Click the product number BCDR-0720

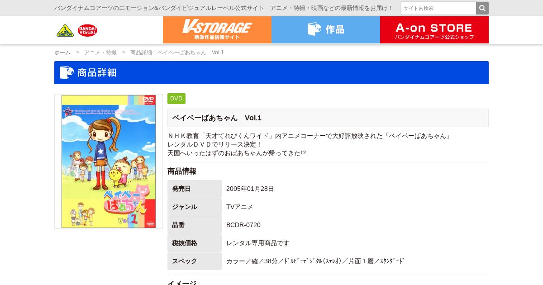[x=243, y=225]
